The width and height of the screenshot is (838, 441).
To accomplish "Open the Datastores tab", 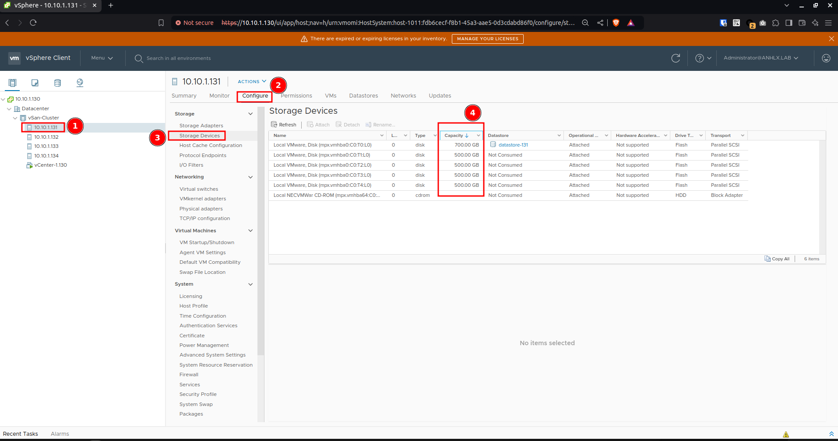I will click(x=363, y=96).
